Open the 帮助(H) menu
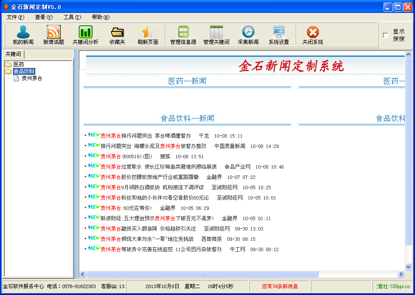The image size is (415, 295). click(x=101, y=17)
